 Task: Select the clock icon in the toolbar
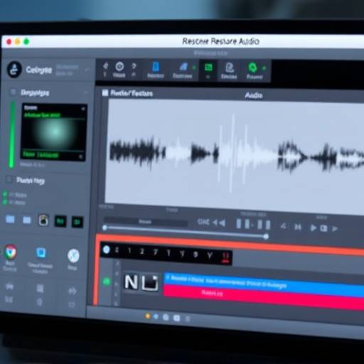click(x=119, y=67)
